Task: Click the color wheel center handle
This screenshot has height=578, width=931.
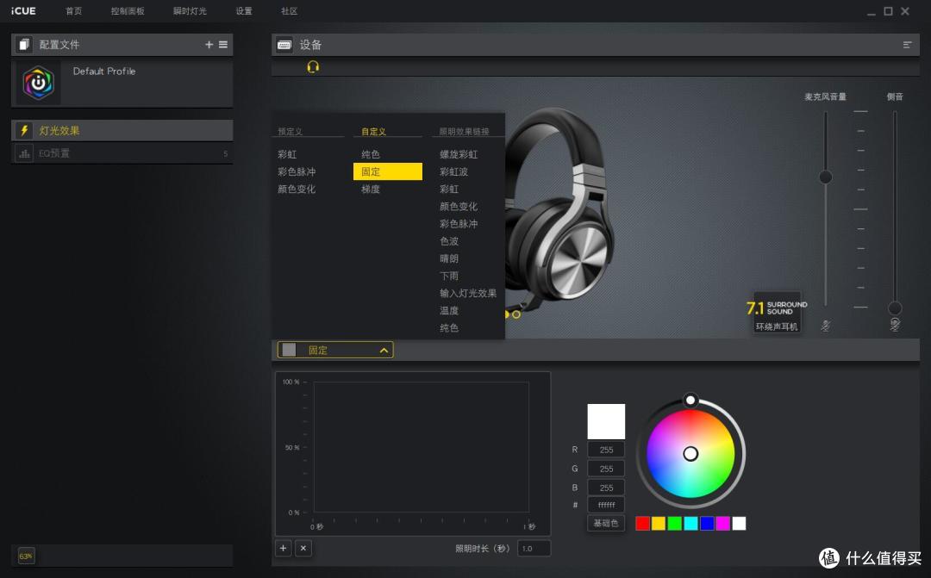Action: click(x=690, y=454)
